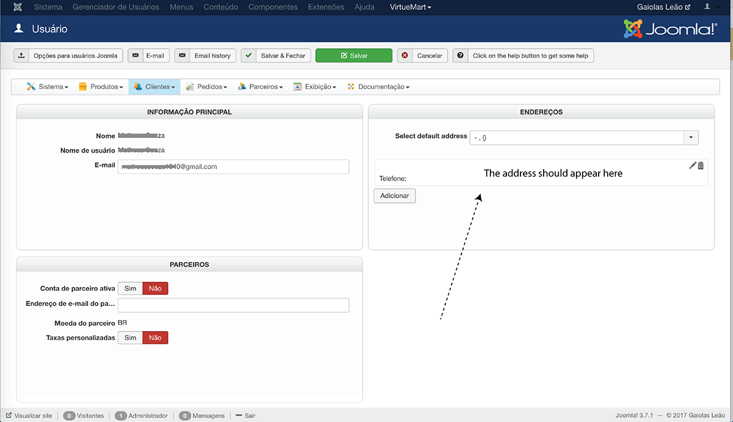733x422 pixels.
Task: Set Conta de parceiro ativa to Não
Action: click(x=155, y=288)
